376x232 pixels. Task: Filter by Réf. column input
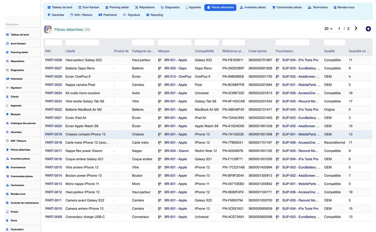pos(54,42)
